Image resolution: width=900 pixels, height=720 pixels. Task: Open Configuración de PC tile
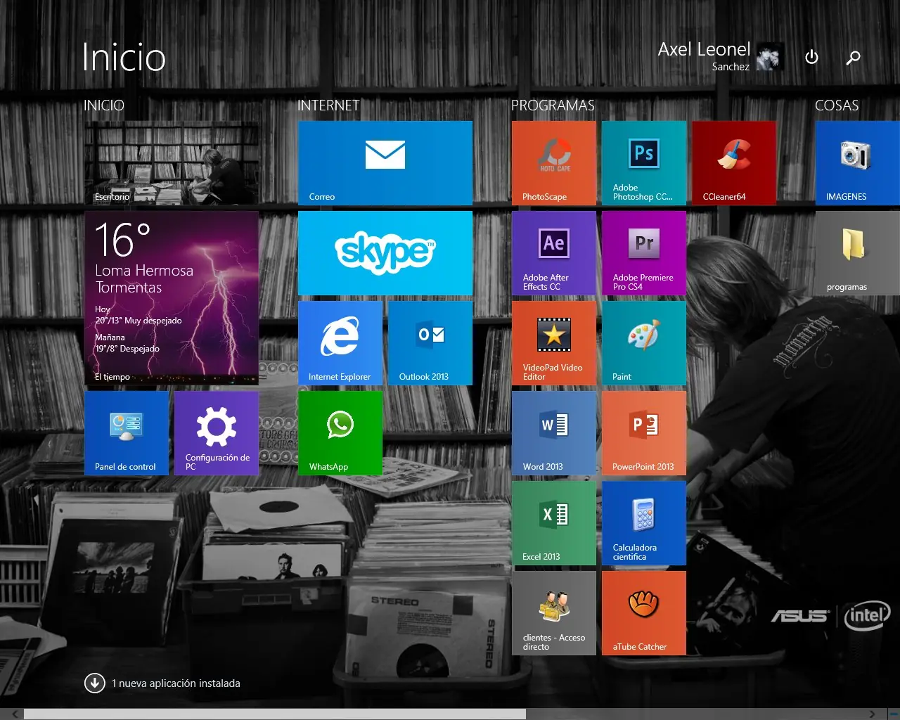(217, 433)
